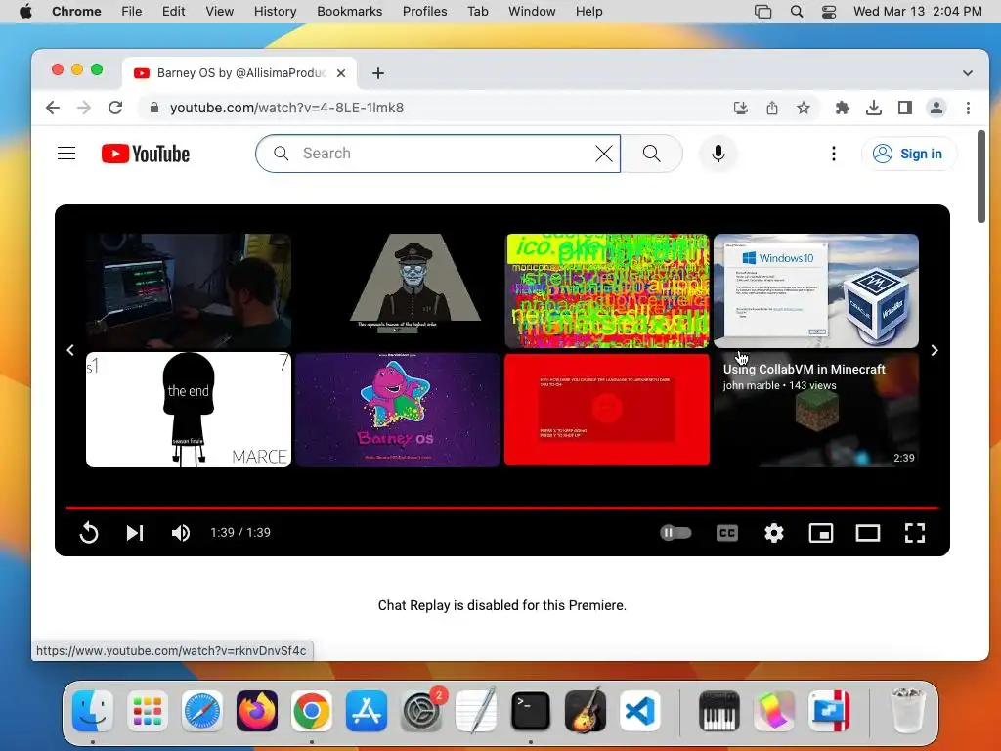Open the Apple menu

[25, 12]
